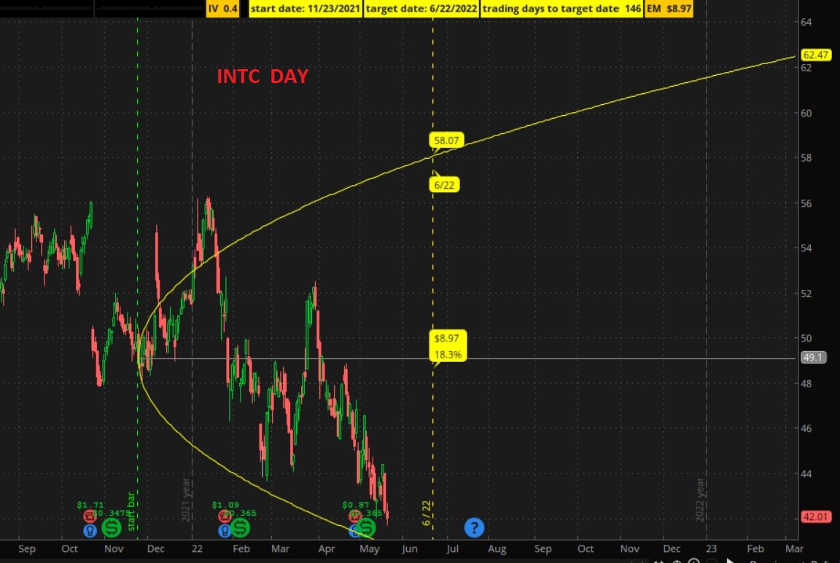840x563 pixels.
Task: Click the trading days to target date label
Action: point(560,9)
